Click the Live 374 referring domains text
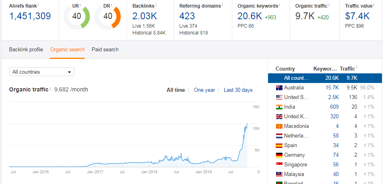This screenshot has width=388, height=184. 188,26
